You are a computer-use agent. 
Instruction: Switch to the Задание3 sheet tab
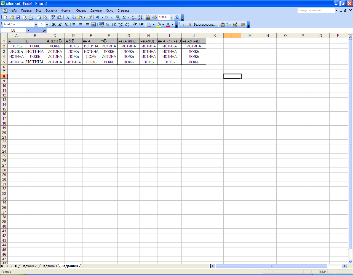click(49, 266)
